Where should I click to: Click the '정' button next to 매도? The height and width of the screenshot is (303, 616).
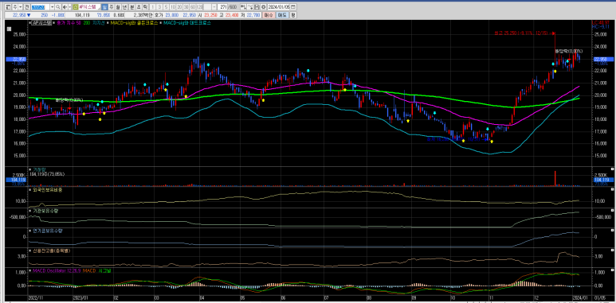292,15
